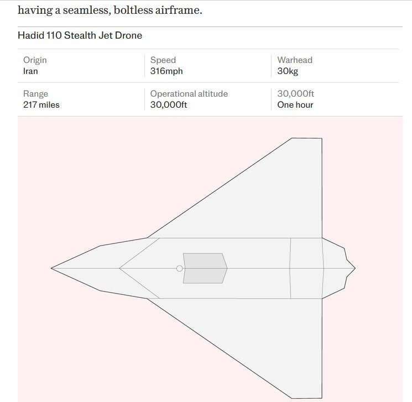Screen dimensions: 412x402
Task: Select the Origin Iran table cell
Action: 81,66
